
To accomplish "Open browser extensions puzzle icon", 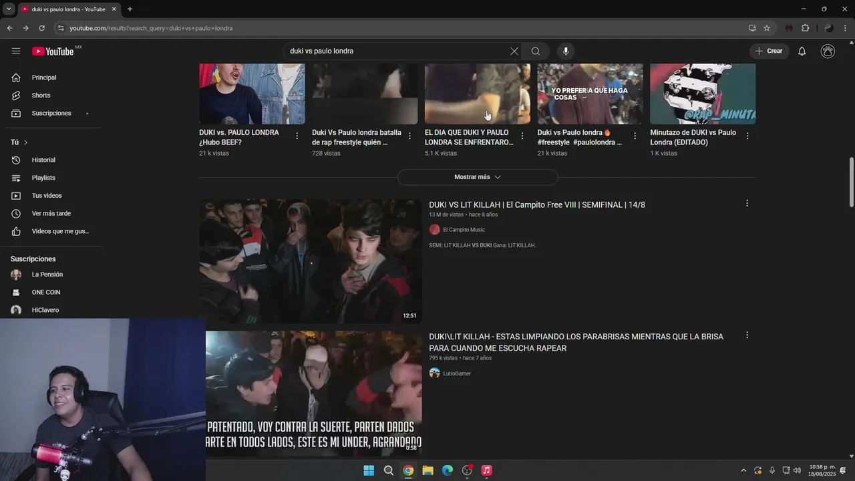I will (x=805, y=28).
